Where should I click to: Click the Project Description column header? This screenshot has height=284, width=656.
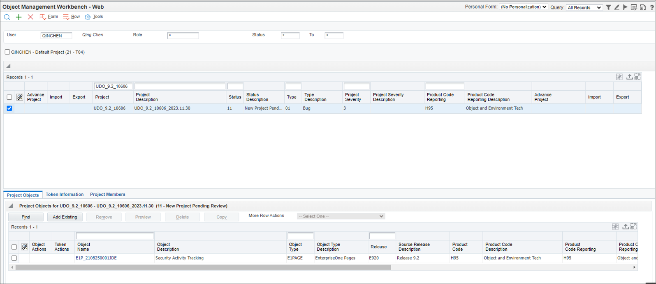[147, 97]
